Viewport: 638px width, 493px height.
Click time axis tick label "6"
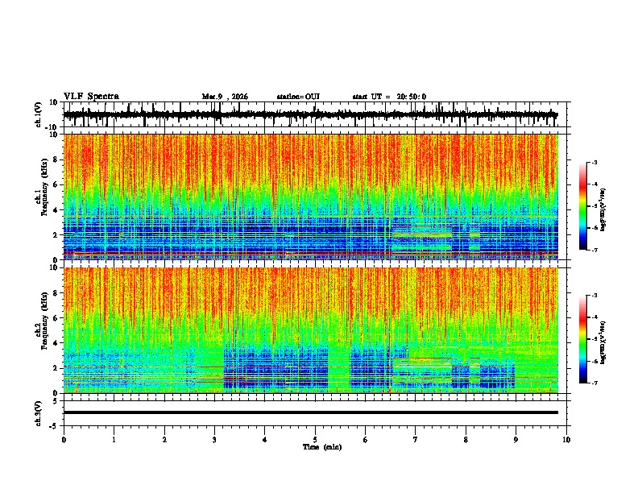coord(365,440)
